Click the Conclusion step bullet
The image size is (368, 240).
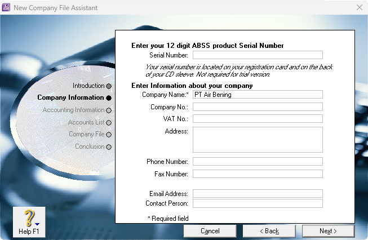[109, 147]
